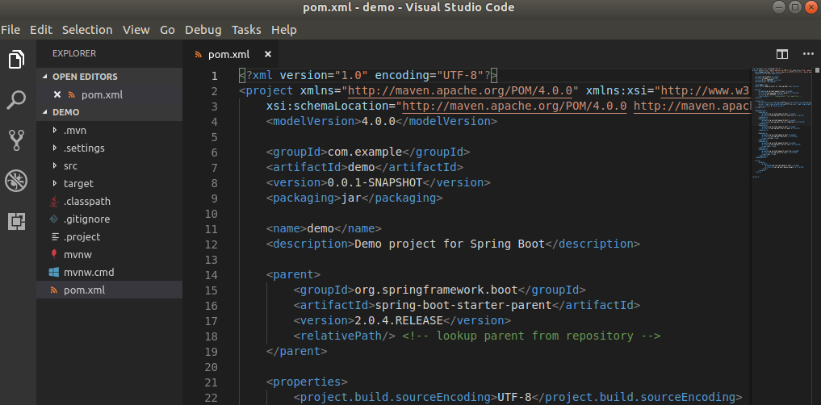Click the XML icon on pom.xml tab
This screenshot has width=821, height=405.
click(x=198, y=54)
